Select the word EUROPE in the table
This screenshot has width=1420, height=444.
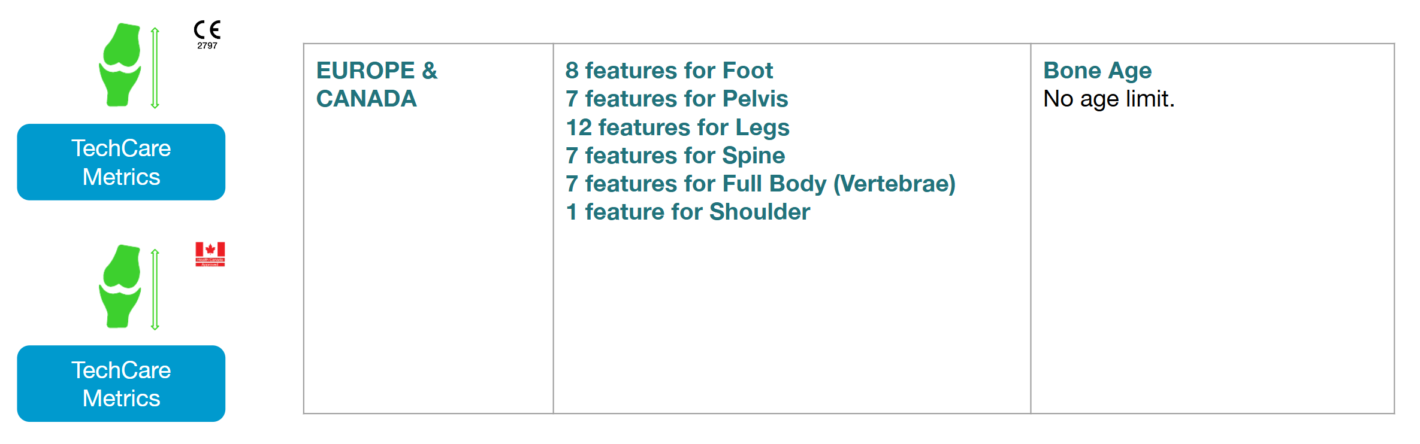[x=365, y=71]
